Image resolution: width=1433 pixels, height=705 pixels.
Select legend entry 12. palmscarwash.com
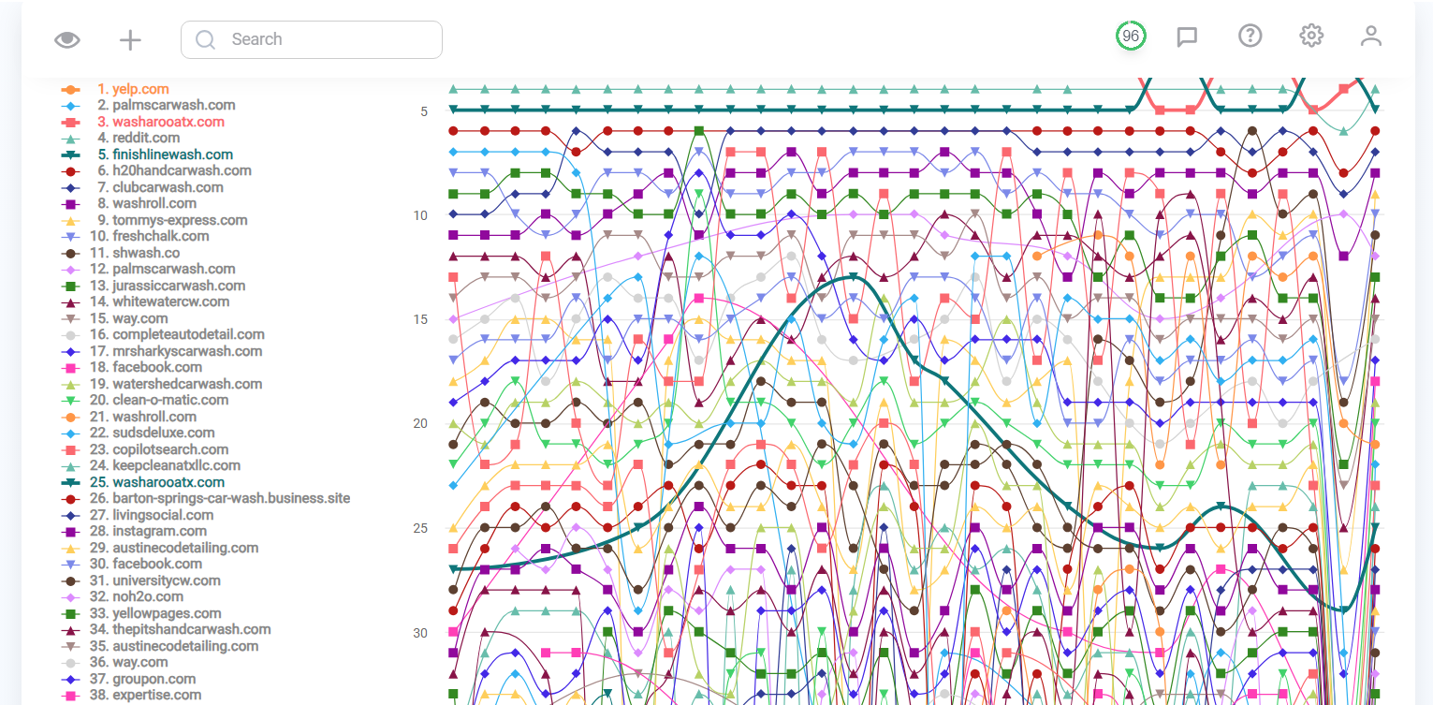pyautogui.click(x=148, y=269)
